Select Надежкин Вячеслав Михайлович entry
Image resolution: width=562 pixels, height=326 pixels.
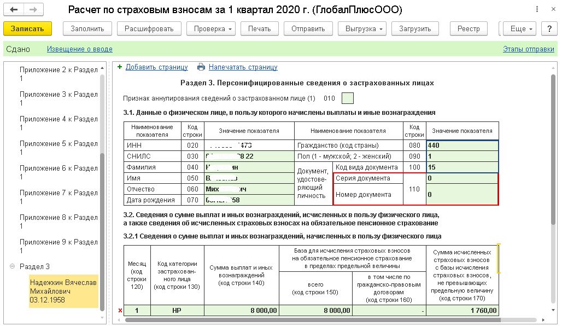[63, 291]
